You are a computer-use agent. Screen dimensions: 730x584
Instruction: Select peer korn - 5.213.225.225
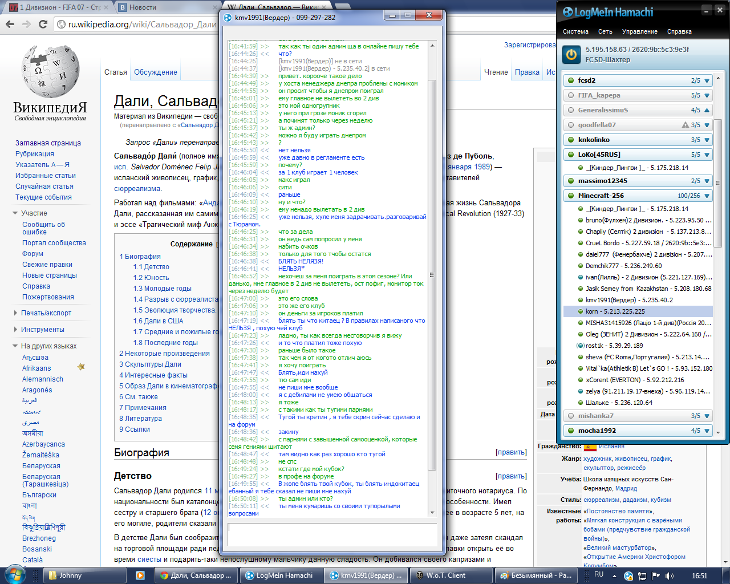(x=638, y=311)
